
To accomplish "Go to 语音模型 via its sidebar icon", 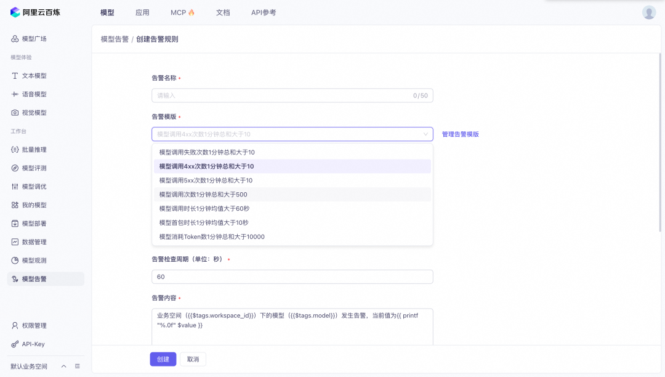I will point(15,94).
